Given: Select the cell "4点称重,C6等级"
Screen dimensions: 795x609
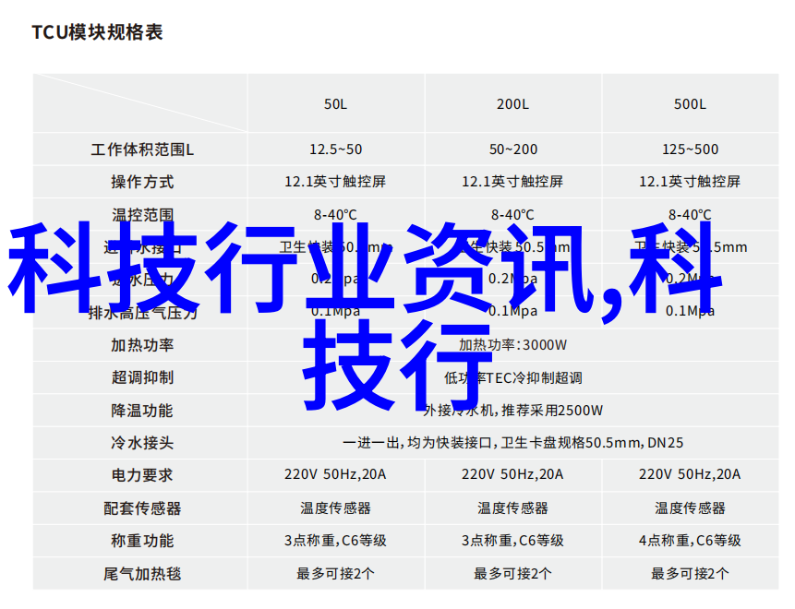Looking at the screenshot, I should click(x=690, y=541).
